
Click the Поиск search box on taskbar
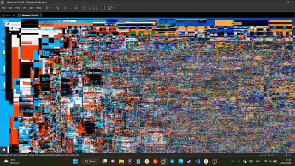coord(90,161)
